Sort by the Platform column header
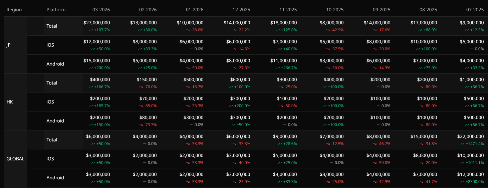Viewport: 488px width, 188px height. (56, 10)
